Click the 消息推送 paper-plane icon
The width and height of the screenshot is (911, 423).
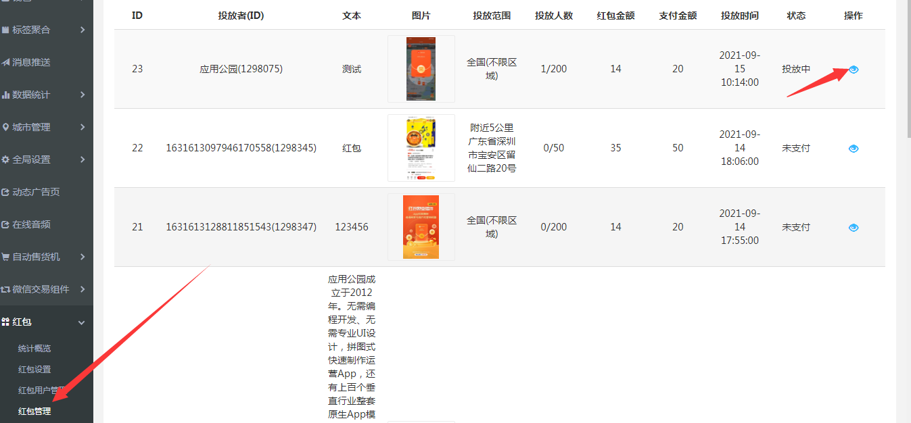click(6, 62)
